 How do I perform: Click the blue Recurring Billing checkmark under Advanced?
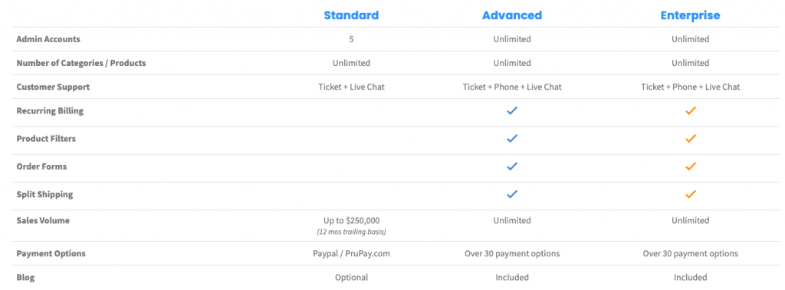[511, 110]
